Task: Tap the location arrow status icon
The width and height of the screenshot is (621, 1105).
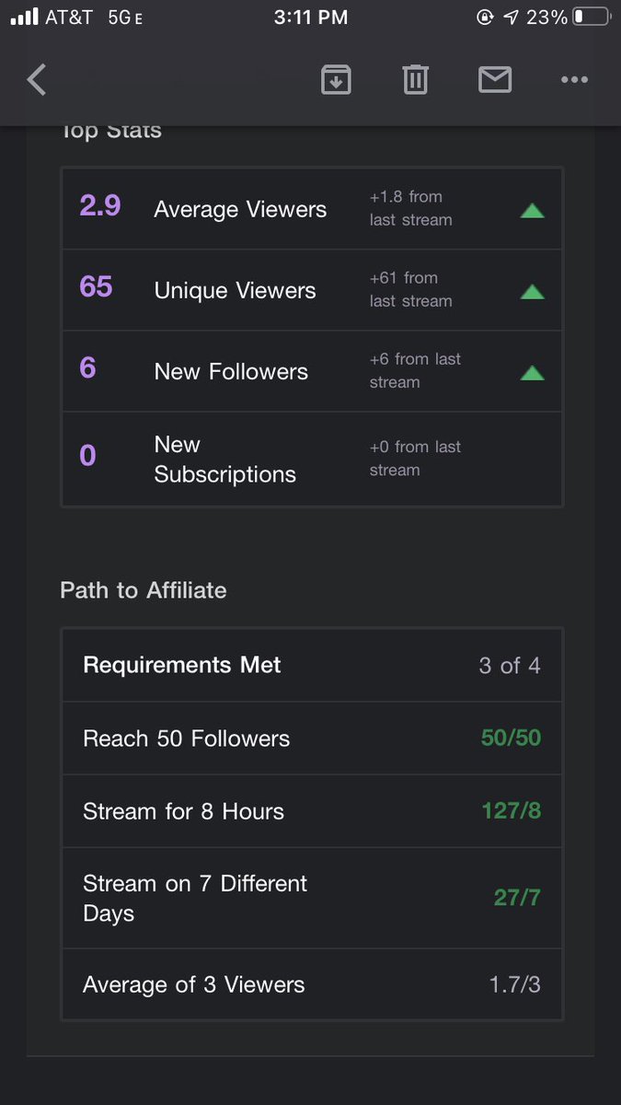Action: [511, 17]
